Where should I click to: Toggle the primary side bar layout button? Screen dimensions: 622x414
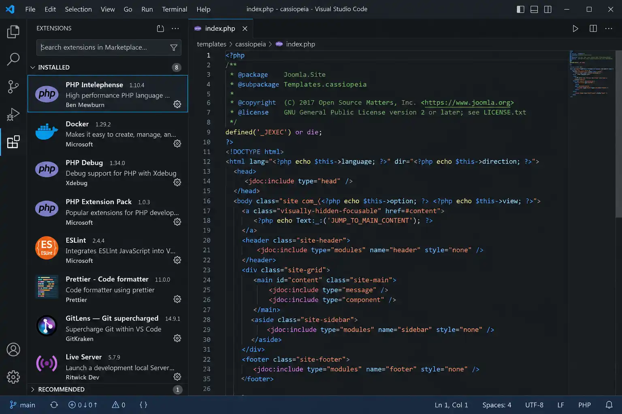coord(521,9)
